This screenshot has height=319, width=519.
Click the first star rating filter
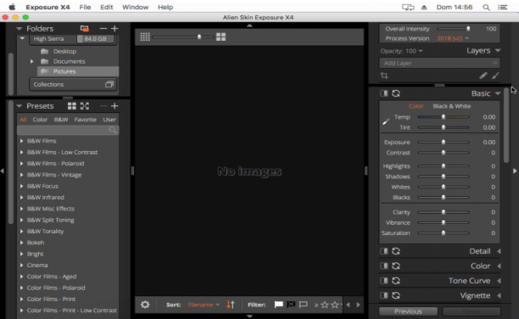pos(325,305)
